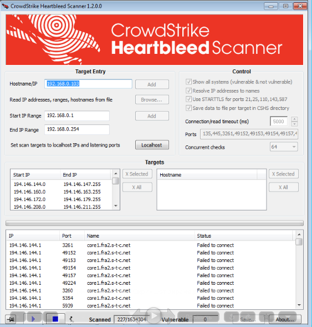Toggle Resolve IP addresses to names

click(188, 90)
